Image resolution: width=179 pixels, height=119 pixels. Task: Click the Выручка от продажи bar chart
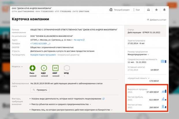coord(164,91)
